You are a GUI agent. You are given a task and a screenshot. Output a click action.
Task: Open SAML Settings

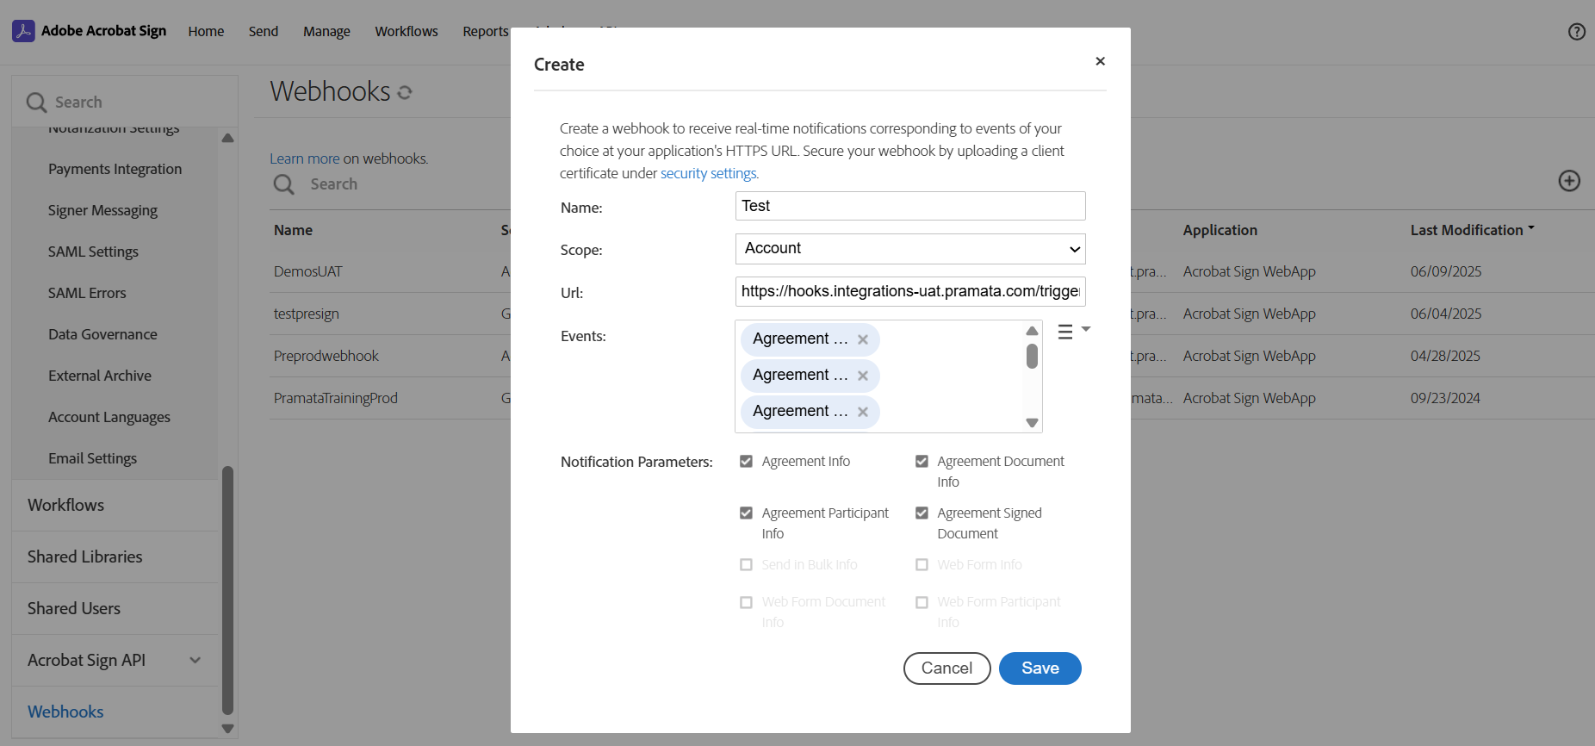coord(93,252)
